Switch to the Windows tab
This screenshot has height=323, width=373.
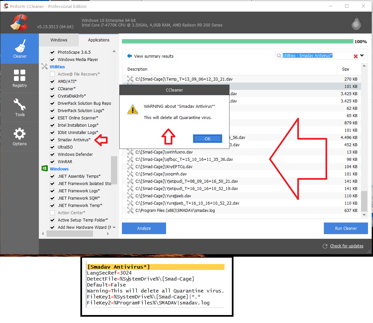point(59,40)
